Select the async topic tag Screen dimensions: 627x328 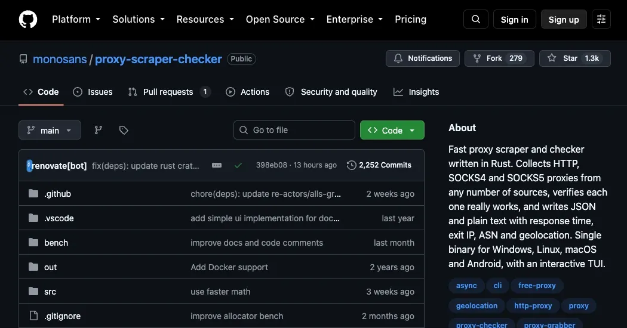click(466, 286)
